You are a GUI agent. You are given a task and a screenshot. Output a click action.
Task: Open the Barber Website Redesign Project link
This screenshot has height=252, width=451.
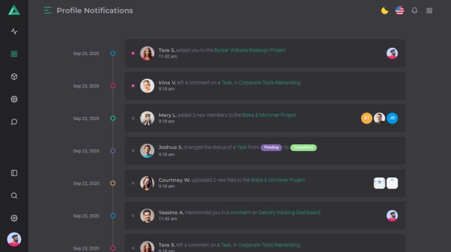pyautogui.click(x=250, y=50)
